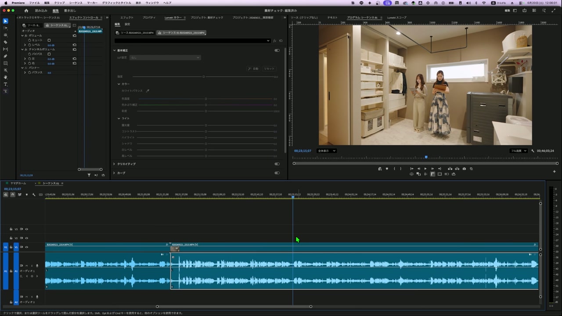Reset the ボリューム effect
562x316 pixels.
(x=75, y=36)
